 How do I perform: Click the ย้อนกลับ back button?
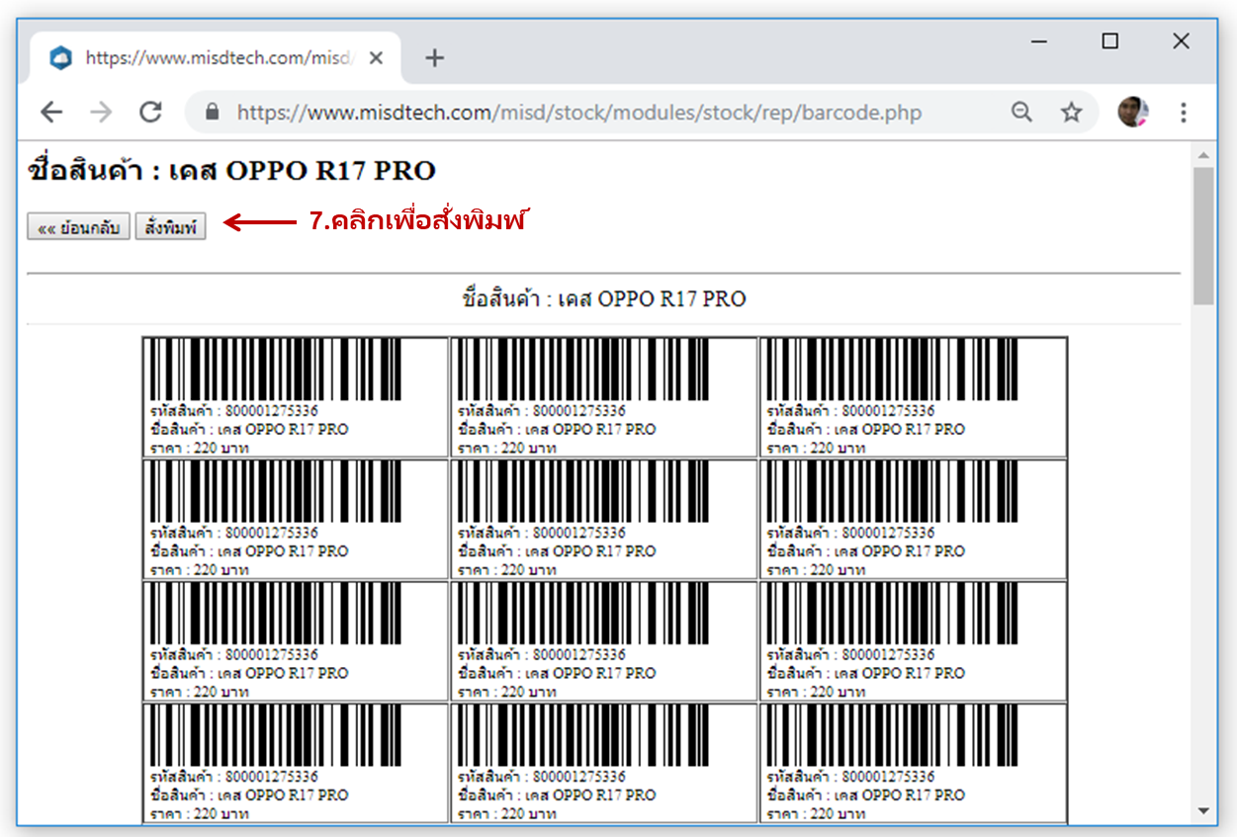(x=78, y=227)
